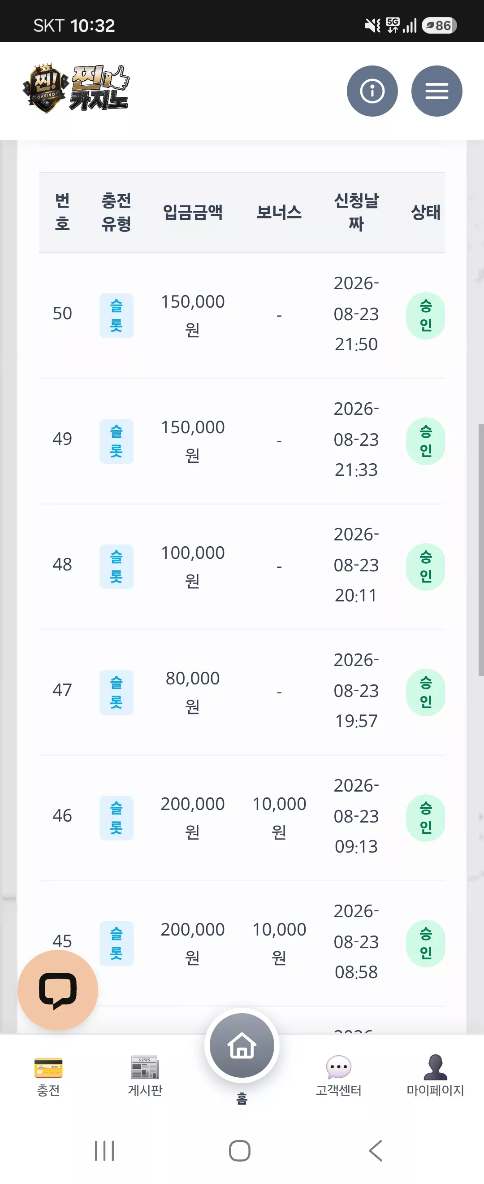
Task: Select 상태 column header
Action: tap(426, 212)
